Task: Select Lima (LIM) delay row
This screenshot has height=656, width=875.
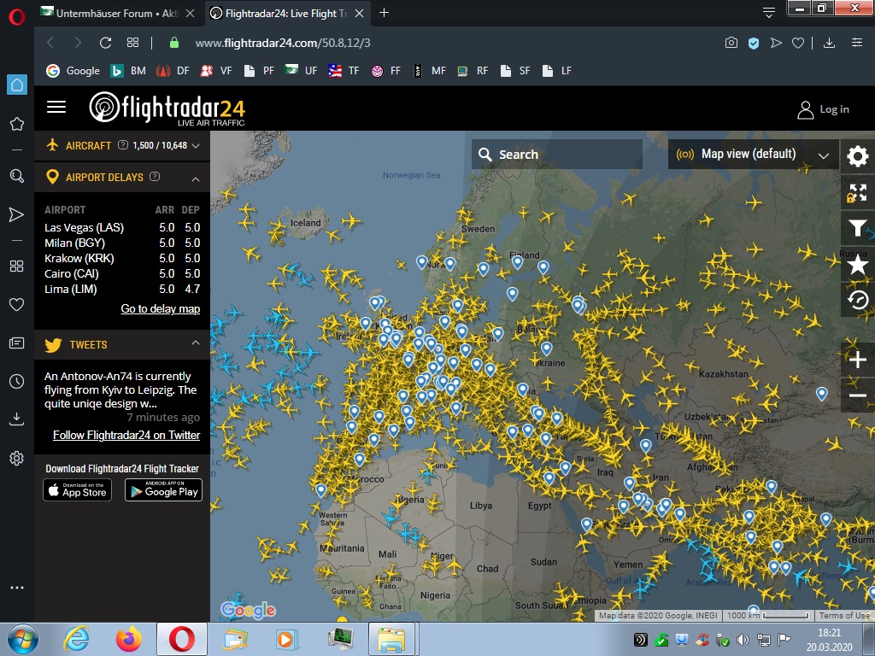Action: point(122,289)
